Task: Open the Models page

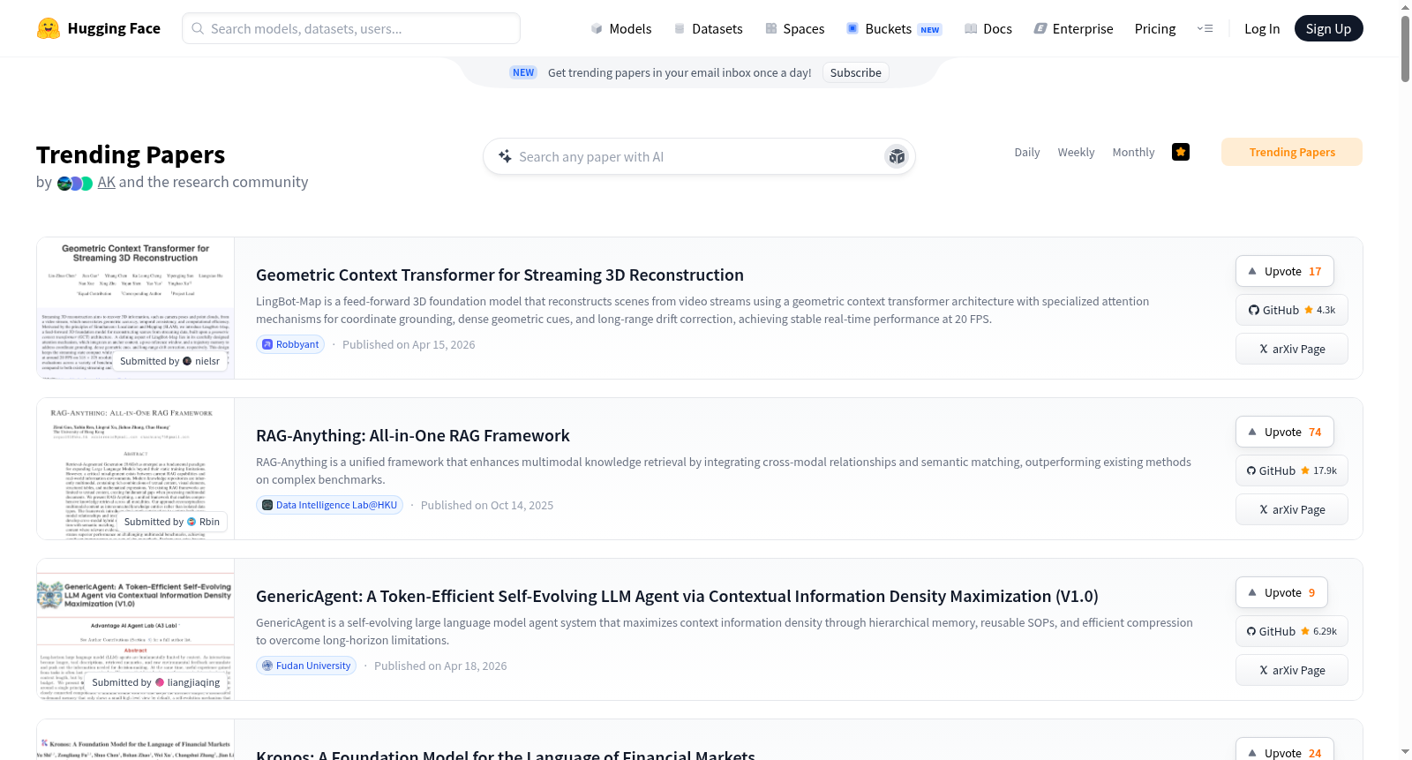Action: (x=621, y=29)
